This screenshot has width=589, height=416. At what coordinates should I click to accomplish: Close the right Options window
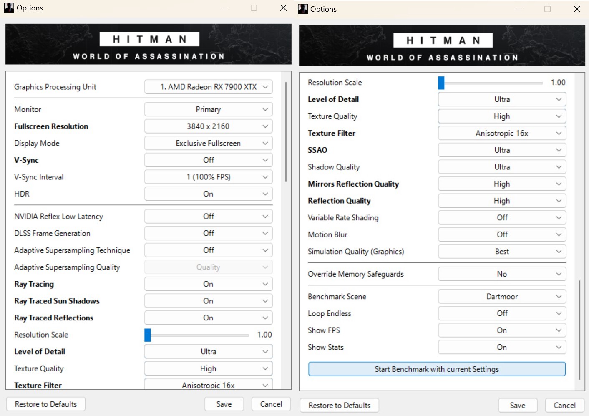coord(577,9)
